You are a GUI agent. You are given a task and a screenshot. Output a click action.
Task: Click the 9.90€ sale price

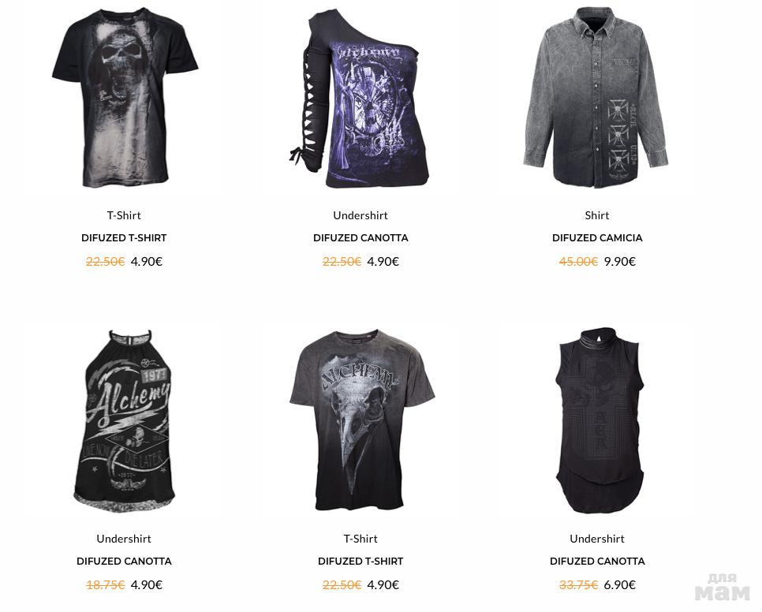click(x=619, y=261)
